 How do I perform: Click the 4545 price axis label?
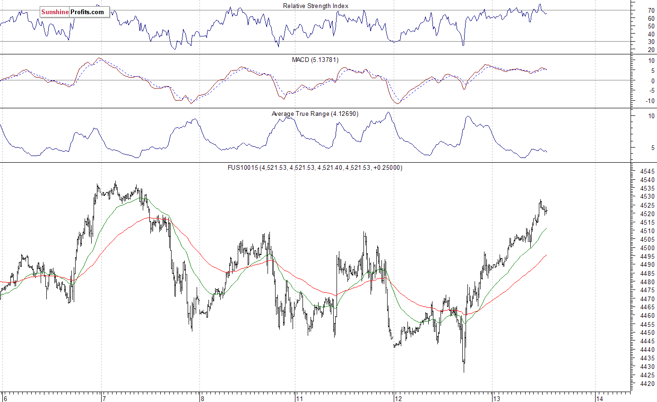(x=647, y=171)
